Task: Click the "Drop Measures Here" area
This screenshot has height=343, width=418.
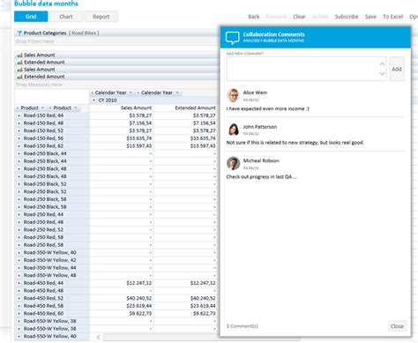Action: (39, 85)
